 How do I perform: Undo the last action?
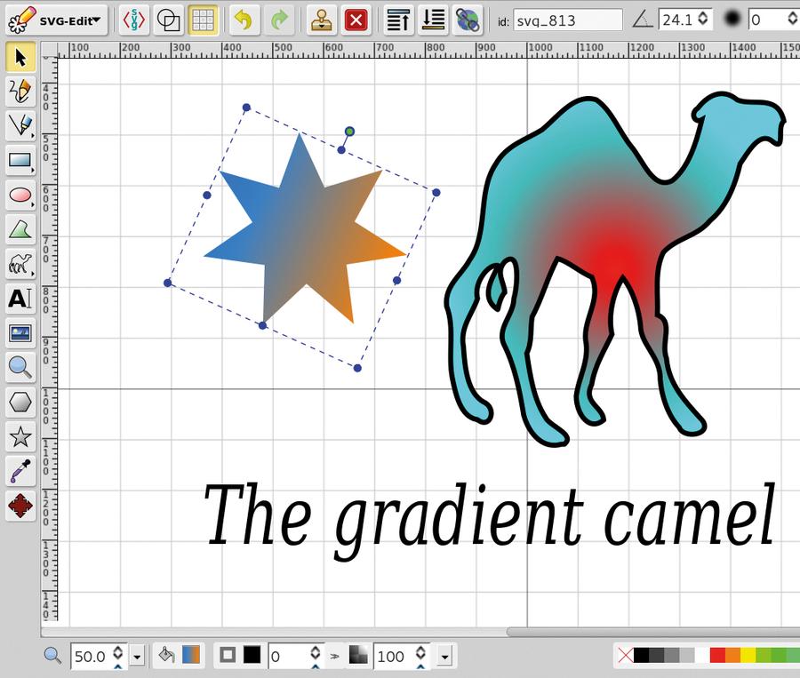click(244, 20)
